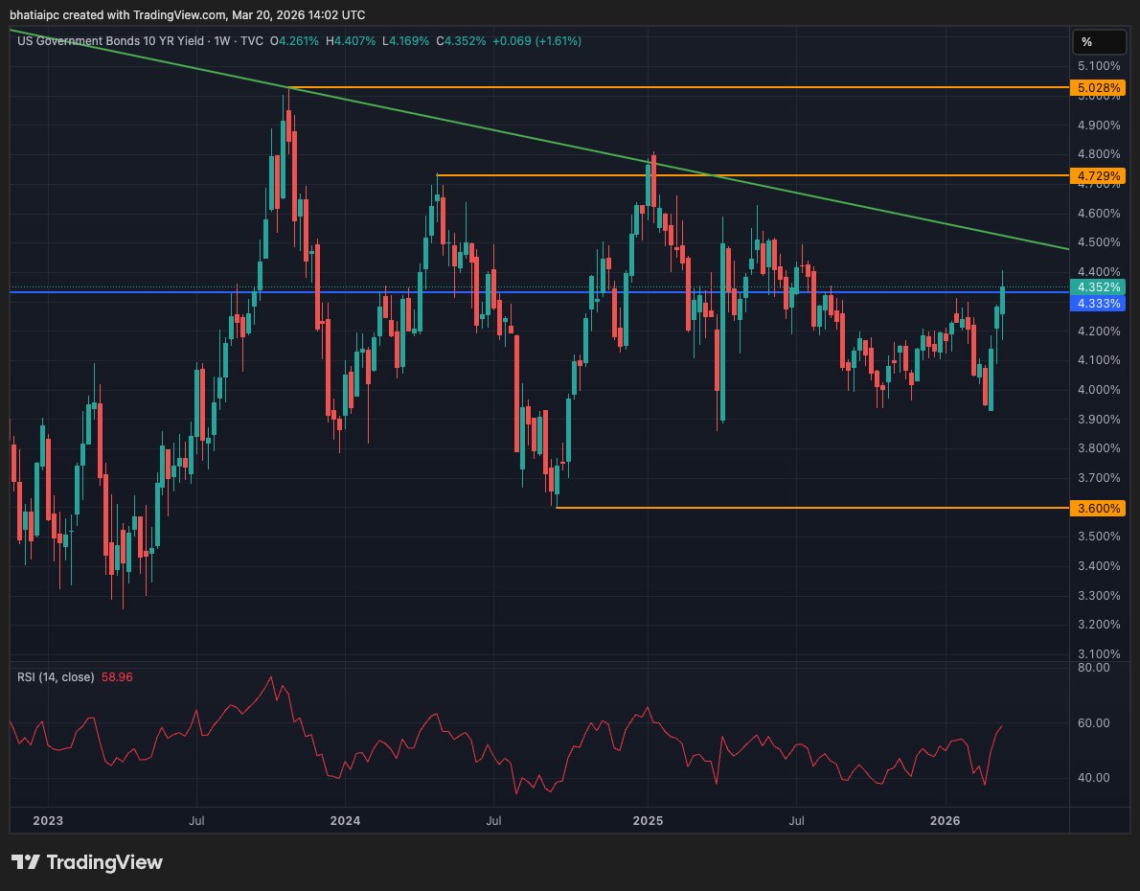Click the orange 4.729% price label

[1098, 176]
